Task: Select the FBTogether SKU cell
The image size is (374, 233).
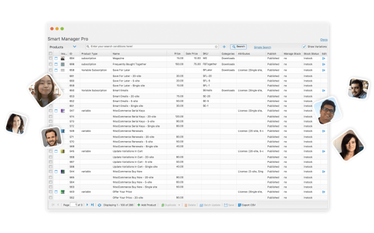Action: [x=211, y=64]
